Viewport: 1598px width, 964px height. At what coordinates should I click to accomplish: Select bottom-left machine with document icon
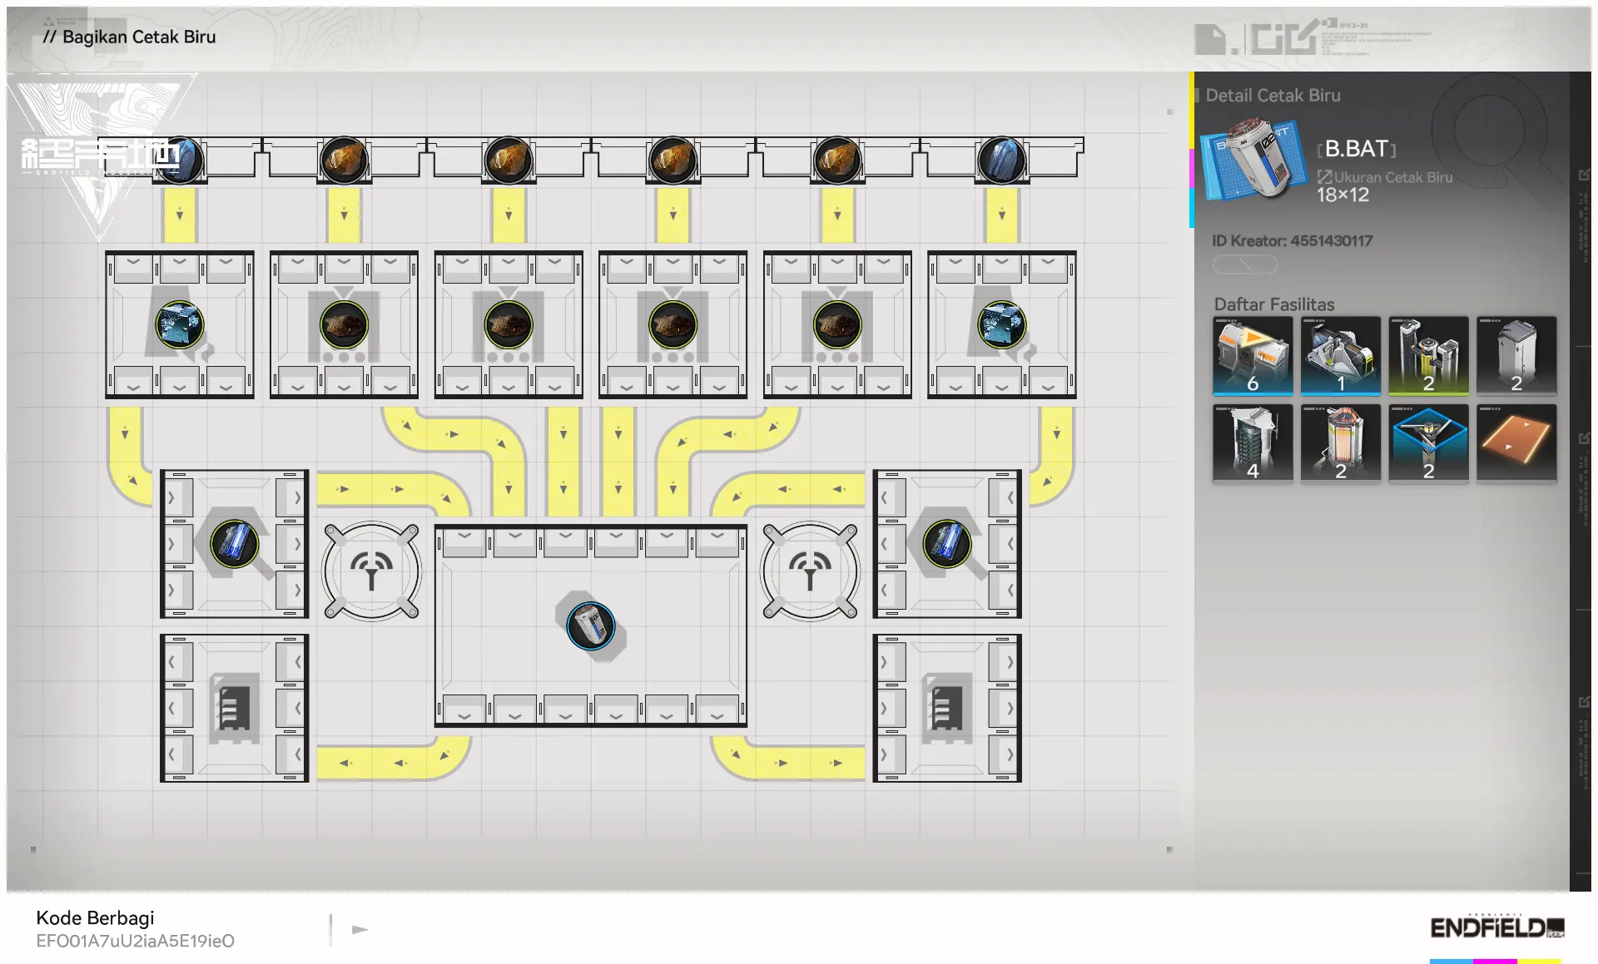click(234, 708)
